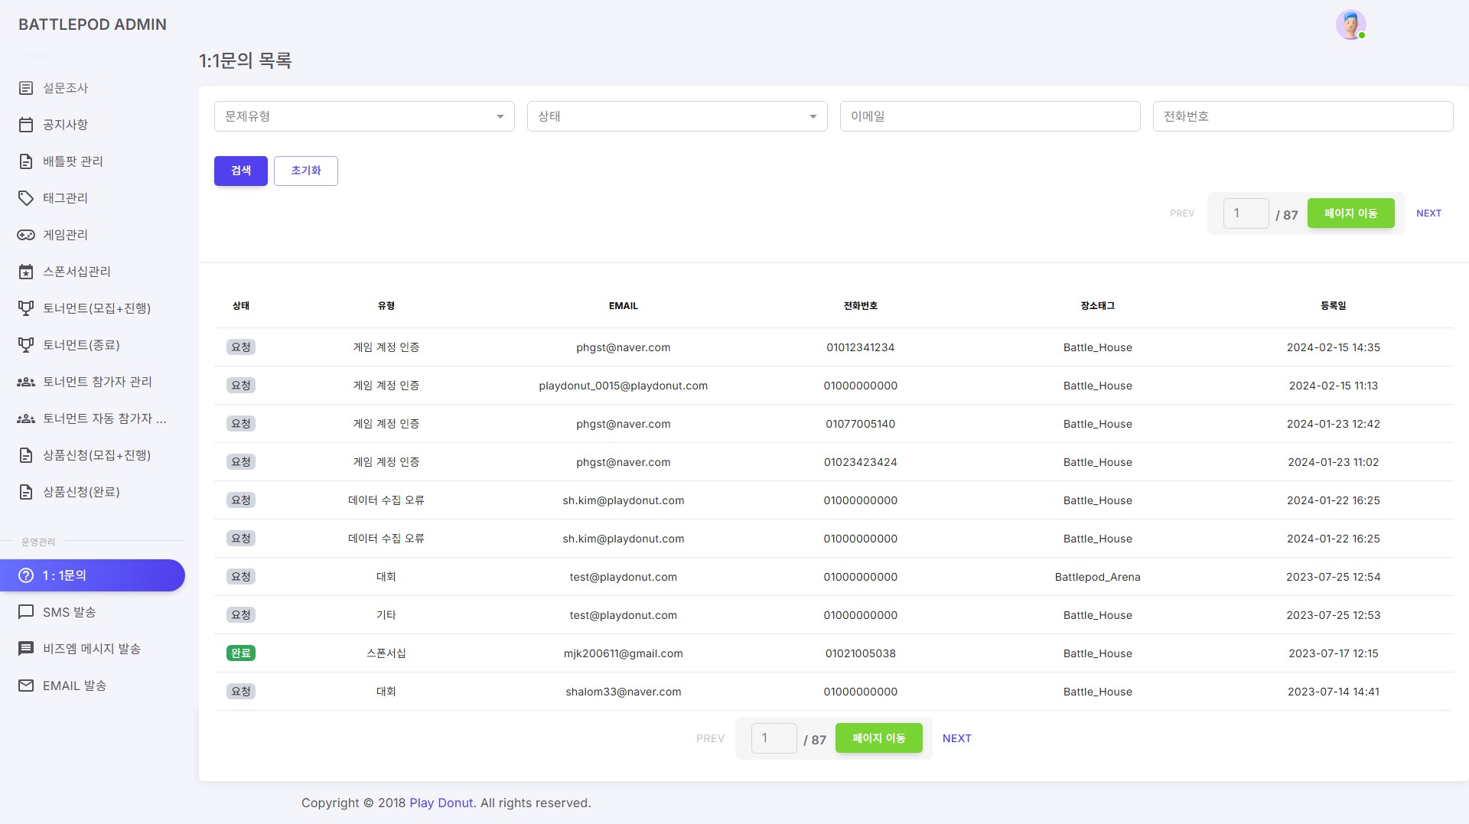Open the chat bubble icon for SMS 발송
The width and height of the screenshot is (1469, 824).
pyautogui.click(x=26, y=612)
